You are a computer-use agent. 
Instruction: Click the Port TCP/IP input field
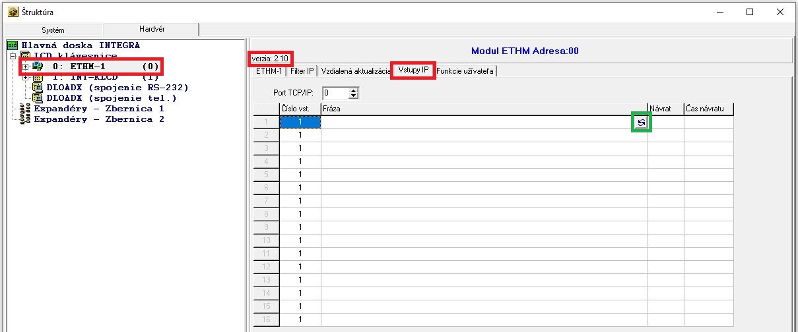point(335,94)
